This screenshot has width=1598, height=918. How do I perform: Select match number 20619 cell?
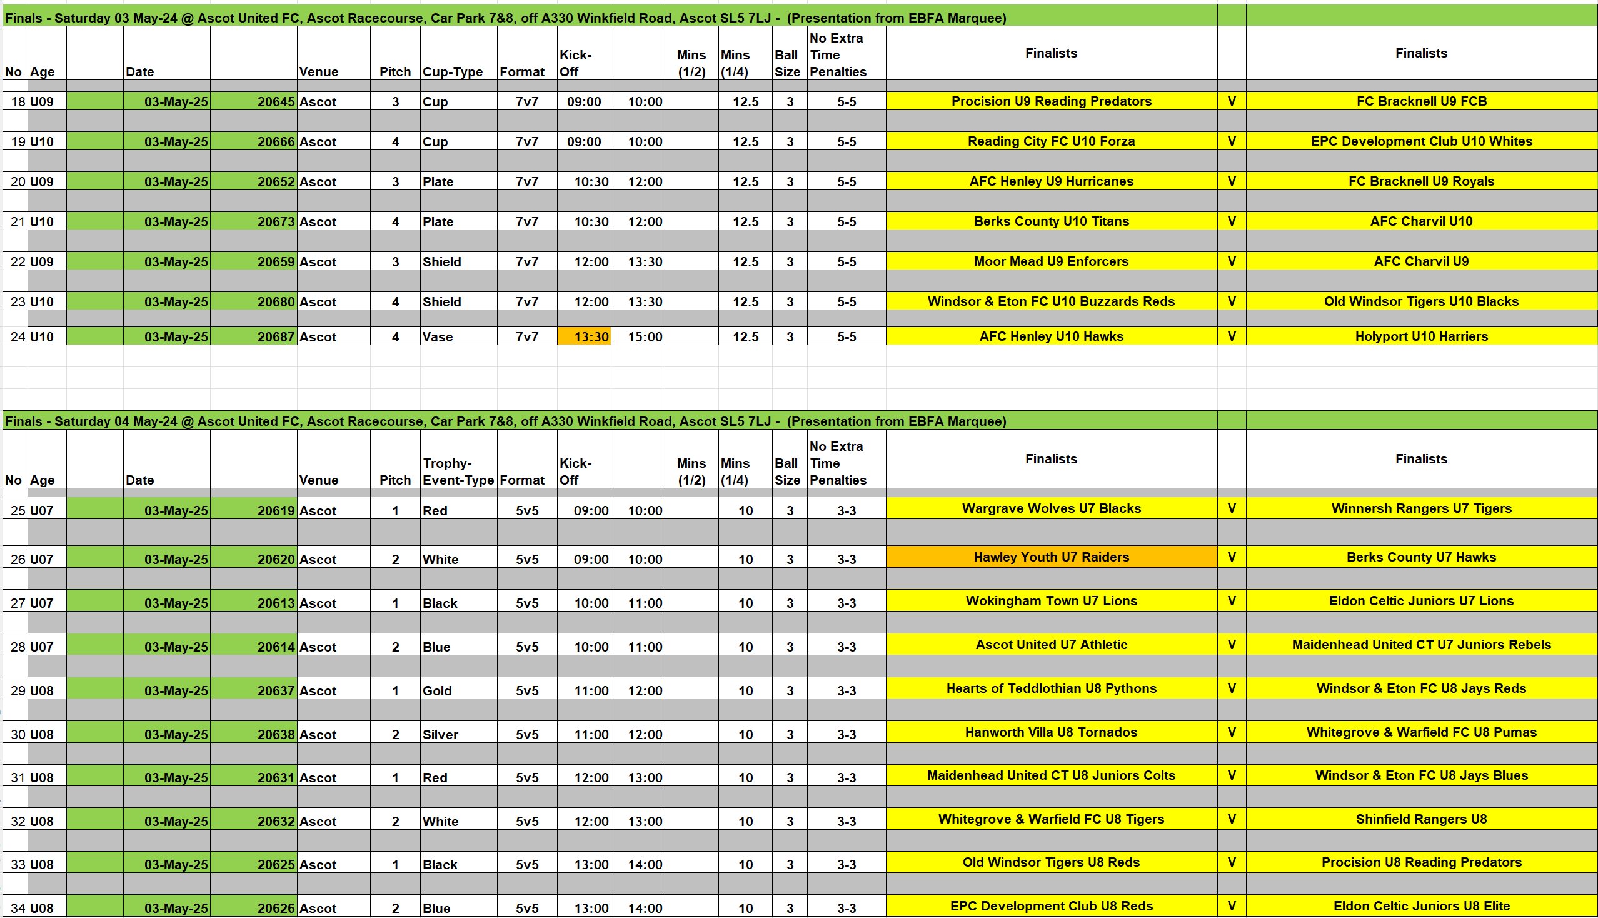[253, 510]
